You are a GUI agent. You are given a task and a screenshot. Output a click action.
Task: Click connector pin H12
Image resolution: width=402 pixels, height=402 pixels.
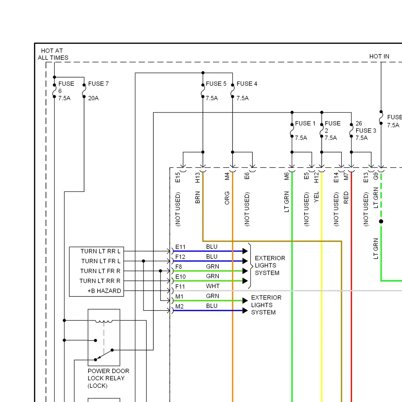[316, 177]
